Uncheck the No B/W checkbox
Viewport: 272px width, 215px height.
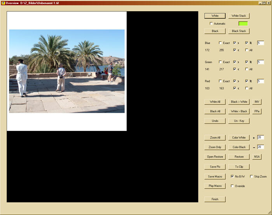click(x=232, y=176)
